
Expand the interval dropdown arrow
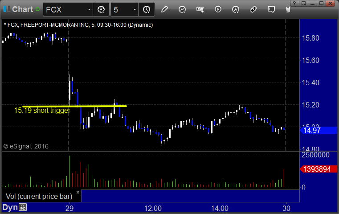135,9
